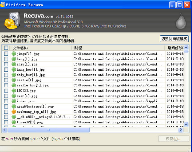Click the green status dot beside hang[1].jpg
Viewport: 192px width, 152px height.
click(x=14, y=59)
